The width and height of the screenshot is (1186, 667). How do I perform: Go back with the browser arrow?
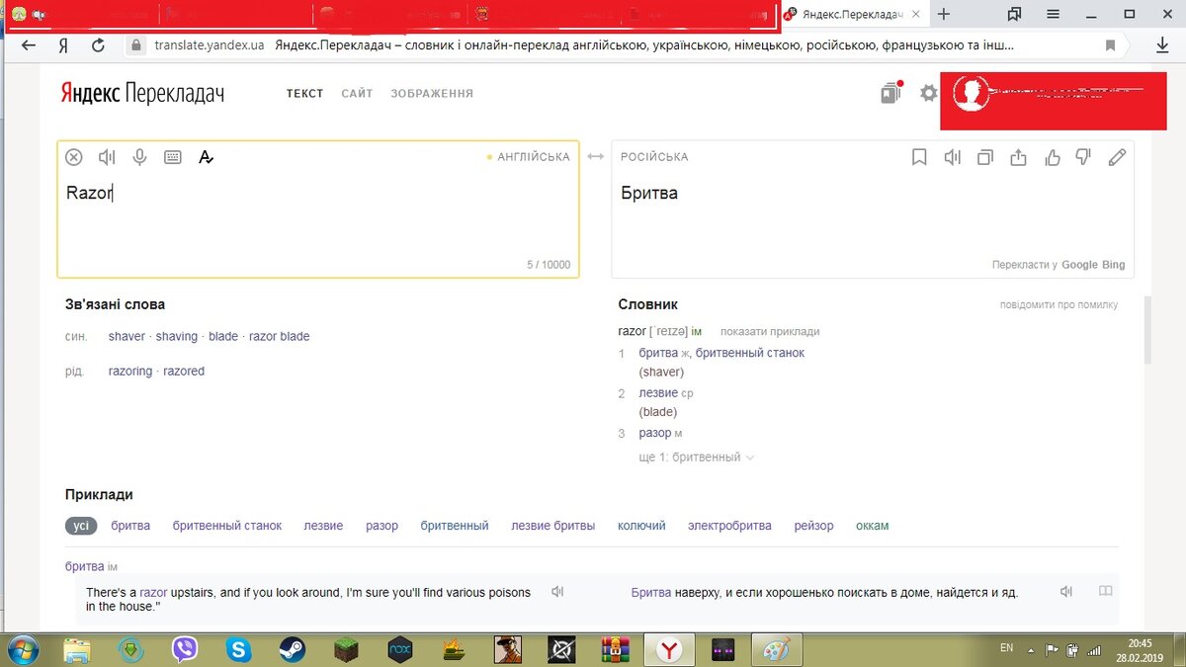(x=29, y=45)
